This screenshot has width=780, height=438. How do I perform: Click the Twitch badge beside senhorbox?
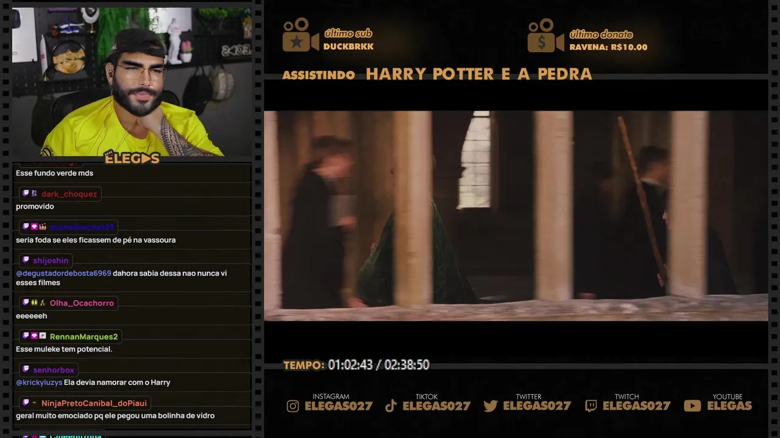(26, 369)
